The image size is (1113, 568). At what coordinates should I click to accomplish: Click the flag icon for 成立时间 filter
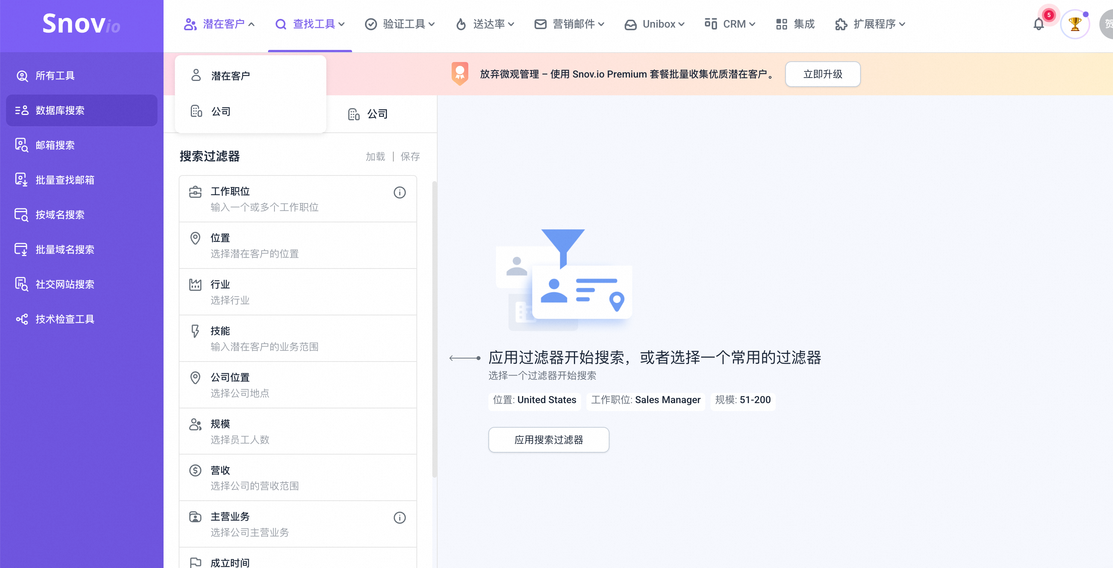tap(195, 562)
